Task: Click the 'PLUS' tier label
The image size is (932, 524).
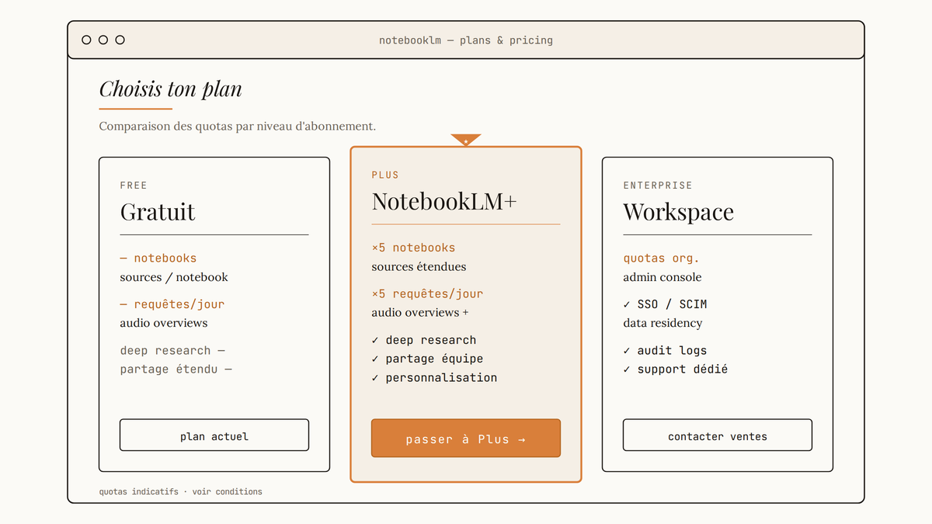Action: [385, 175]
